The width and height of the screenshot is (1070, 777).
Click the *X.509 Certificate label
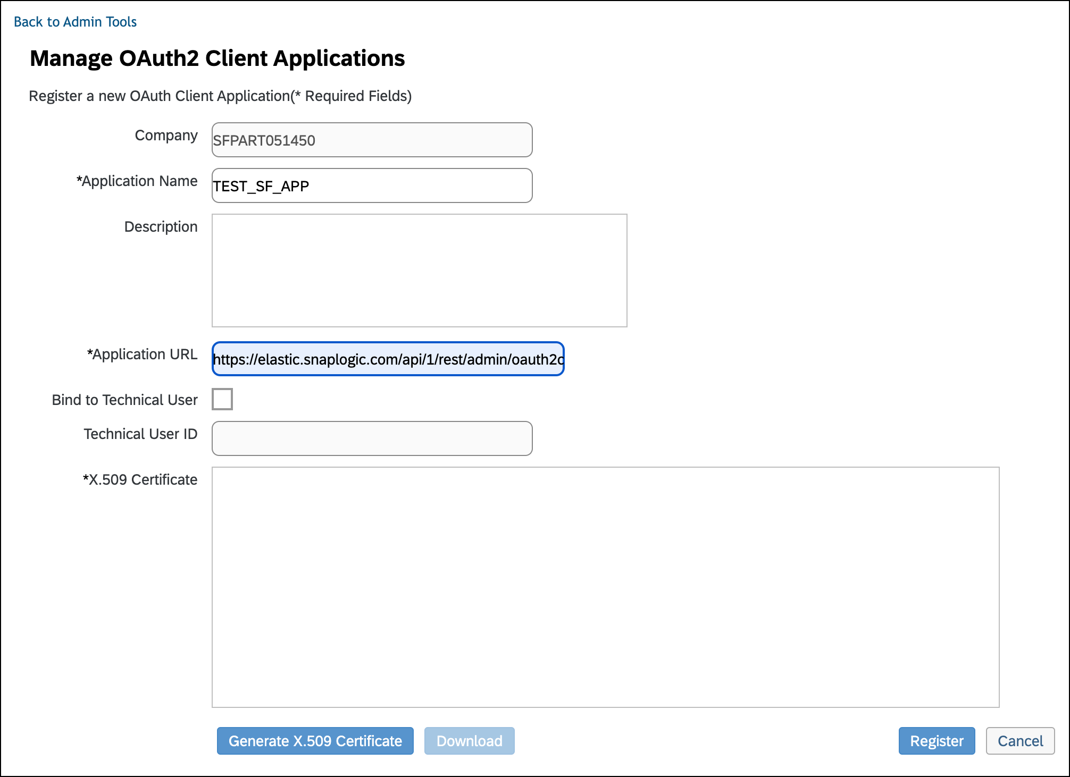[140, 480]
